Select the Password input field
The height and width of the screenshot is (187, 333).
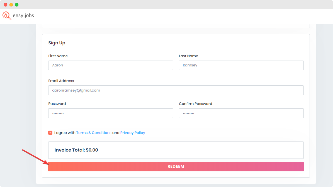[x=110, y=113]
